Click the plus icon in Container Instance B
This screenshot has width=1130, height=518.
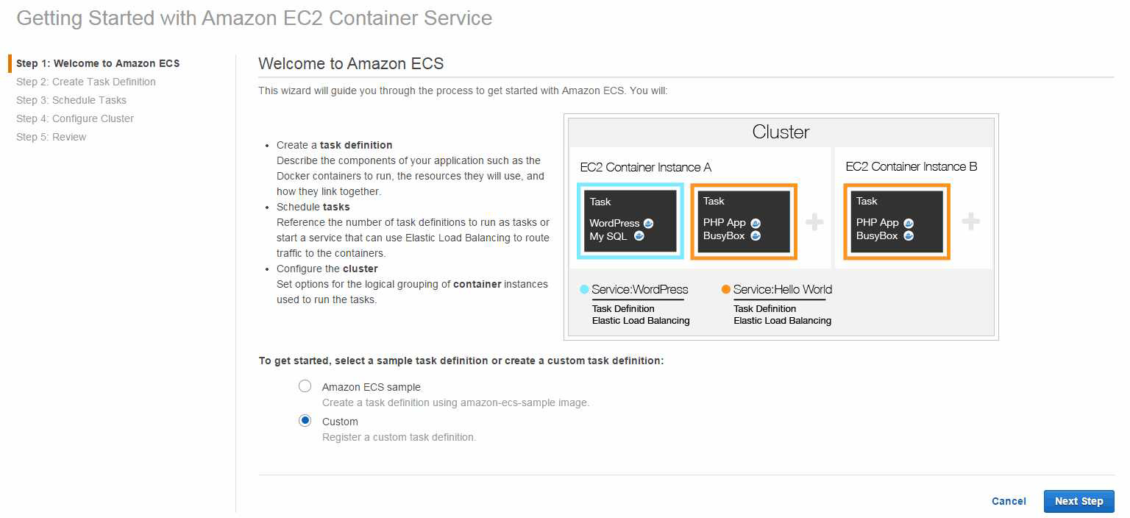[971, 221]
